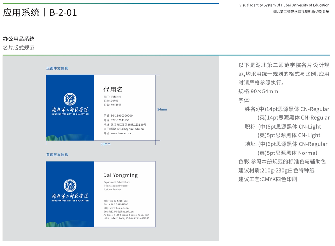Click the university emblem on the back card

(70, 186)
